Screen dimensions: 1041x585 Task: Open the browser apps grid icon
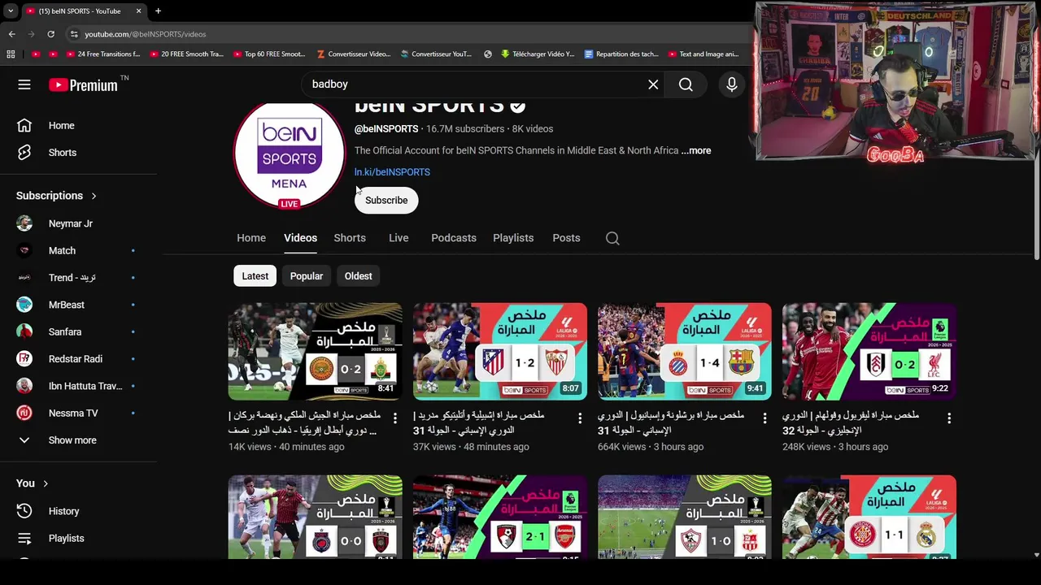tap(11, 54)
